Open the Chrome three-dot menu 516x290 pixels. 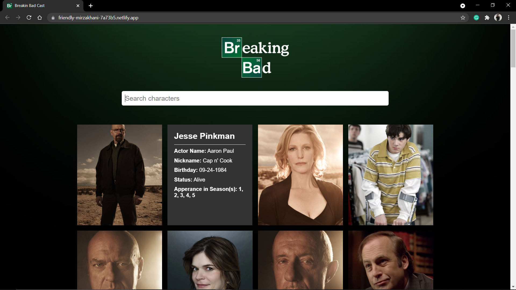(508, 18)
